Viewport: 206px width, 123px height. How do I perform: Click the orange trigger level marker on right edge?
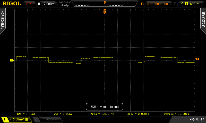point(197,59)
